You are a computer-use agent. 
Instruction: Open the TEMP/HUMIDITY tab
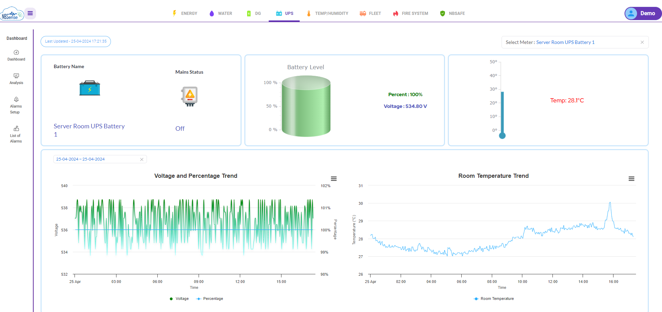[327, 13]
